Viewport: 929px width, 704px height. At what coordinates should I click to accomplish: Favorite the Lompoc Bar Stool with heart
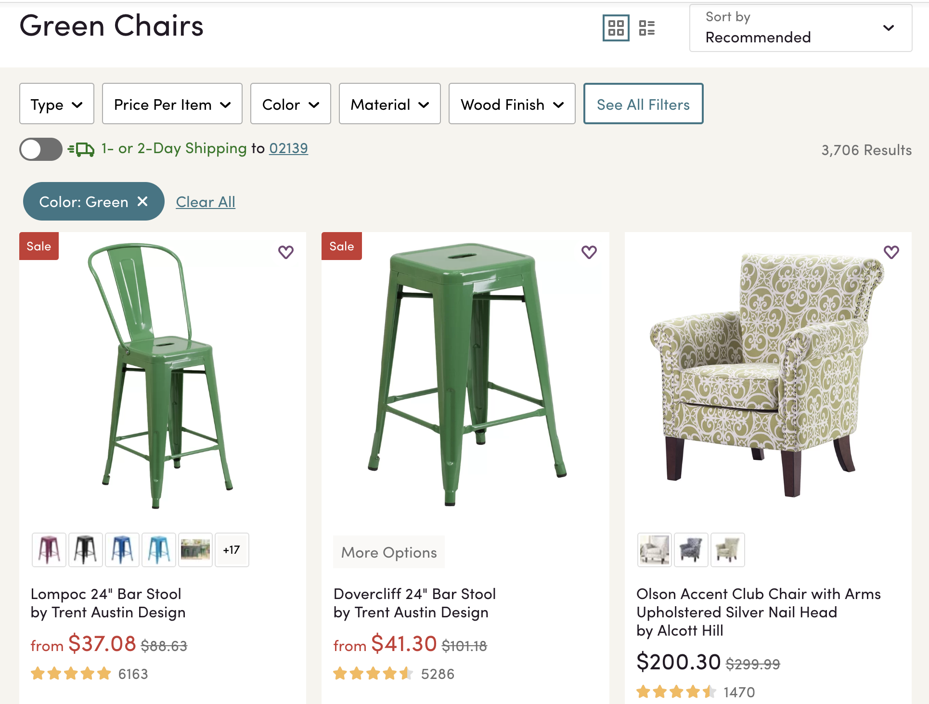(x=286, y=252)
